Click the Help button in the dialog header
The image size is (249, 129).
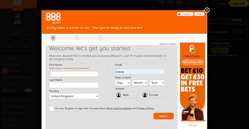point(199,14)
